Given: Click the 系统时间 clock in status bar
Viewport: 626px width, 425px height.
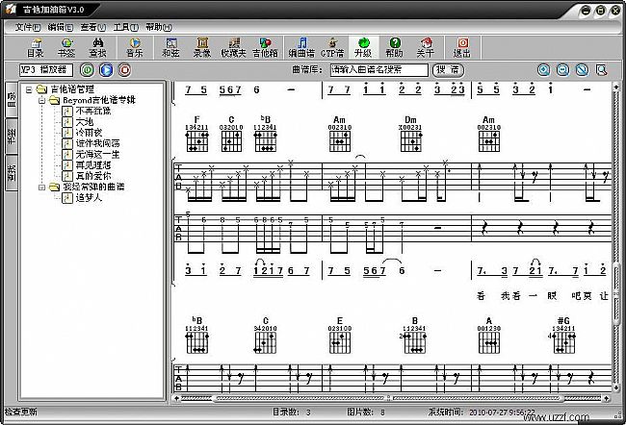Looking at the screenshot, I should [482, 412].
